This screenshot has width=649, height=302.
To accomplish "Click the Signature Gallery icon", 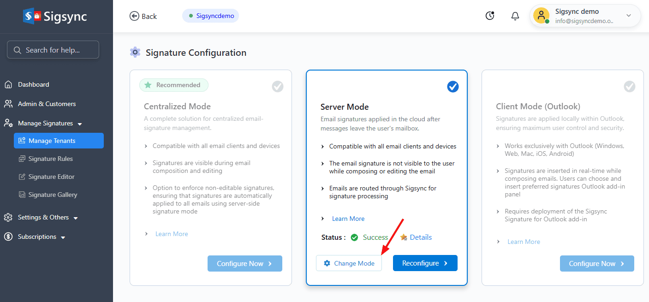I will [22, 195].
